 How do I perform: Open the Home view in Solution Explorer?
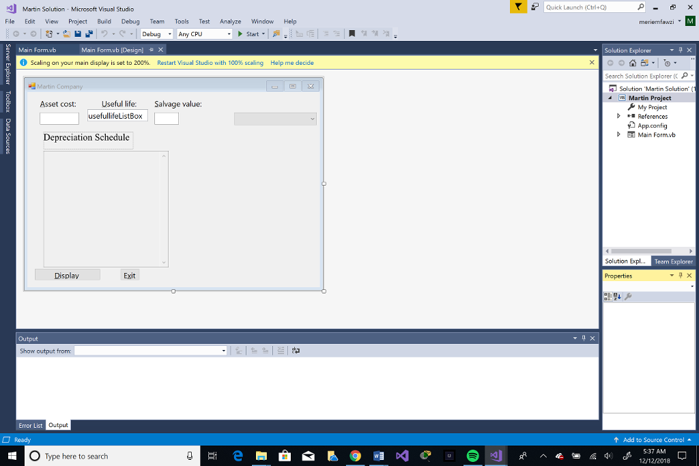click(633, 62)
